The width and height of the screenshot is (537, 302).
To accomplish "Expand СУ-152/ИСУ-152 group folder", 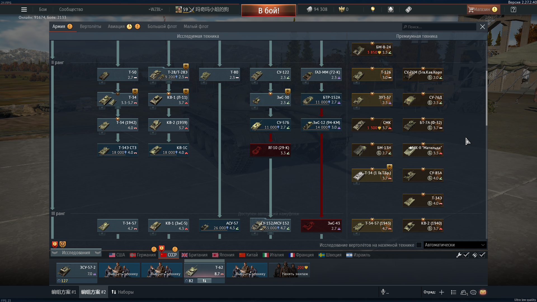I will pos(270,233).
